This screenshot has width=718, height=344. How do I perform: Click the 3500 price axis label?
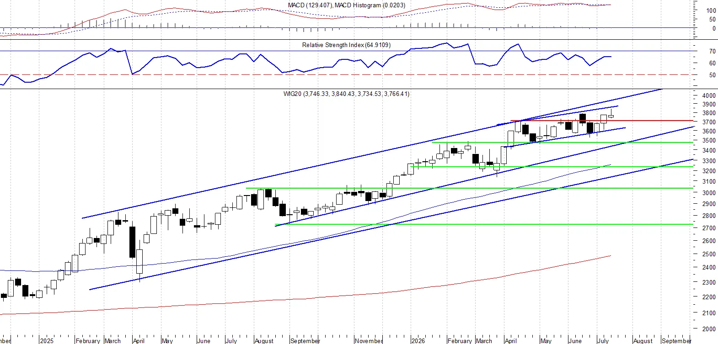coord(709,141)
